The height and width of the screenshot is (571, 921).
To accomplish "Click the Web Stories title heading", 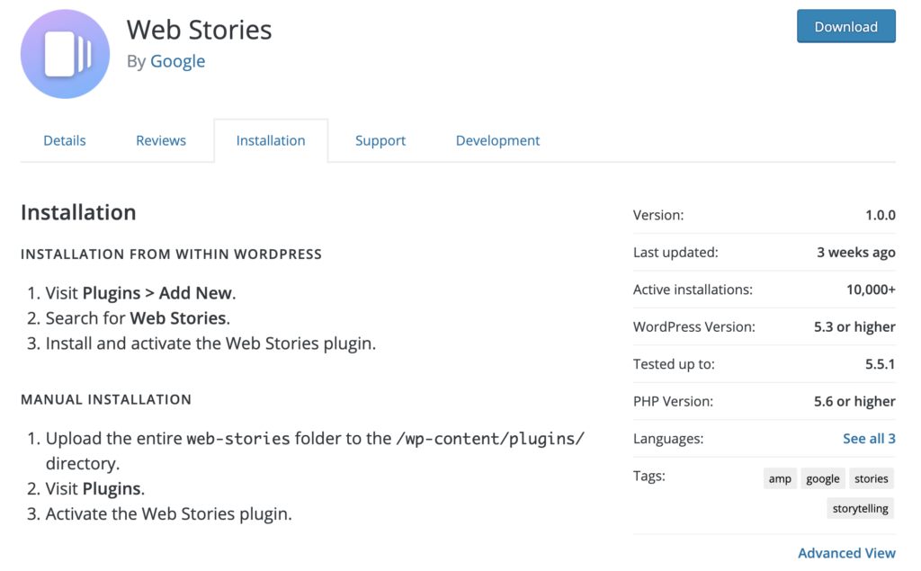I will pos(199,30).
